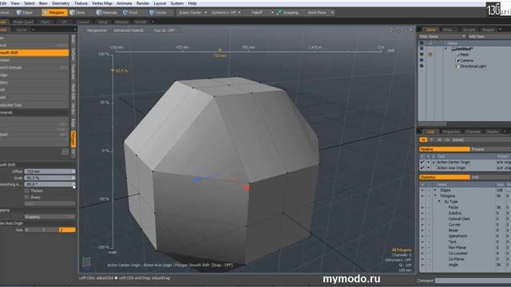Select Z axis button
Viewport: 511px width, 287px height.
67,230
